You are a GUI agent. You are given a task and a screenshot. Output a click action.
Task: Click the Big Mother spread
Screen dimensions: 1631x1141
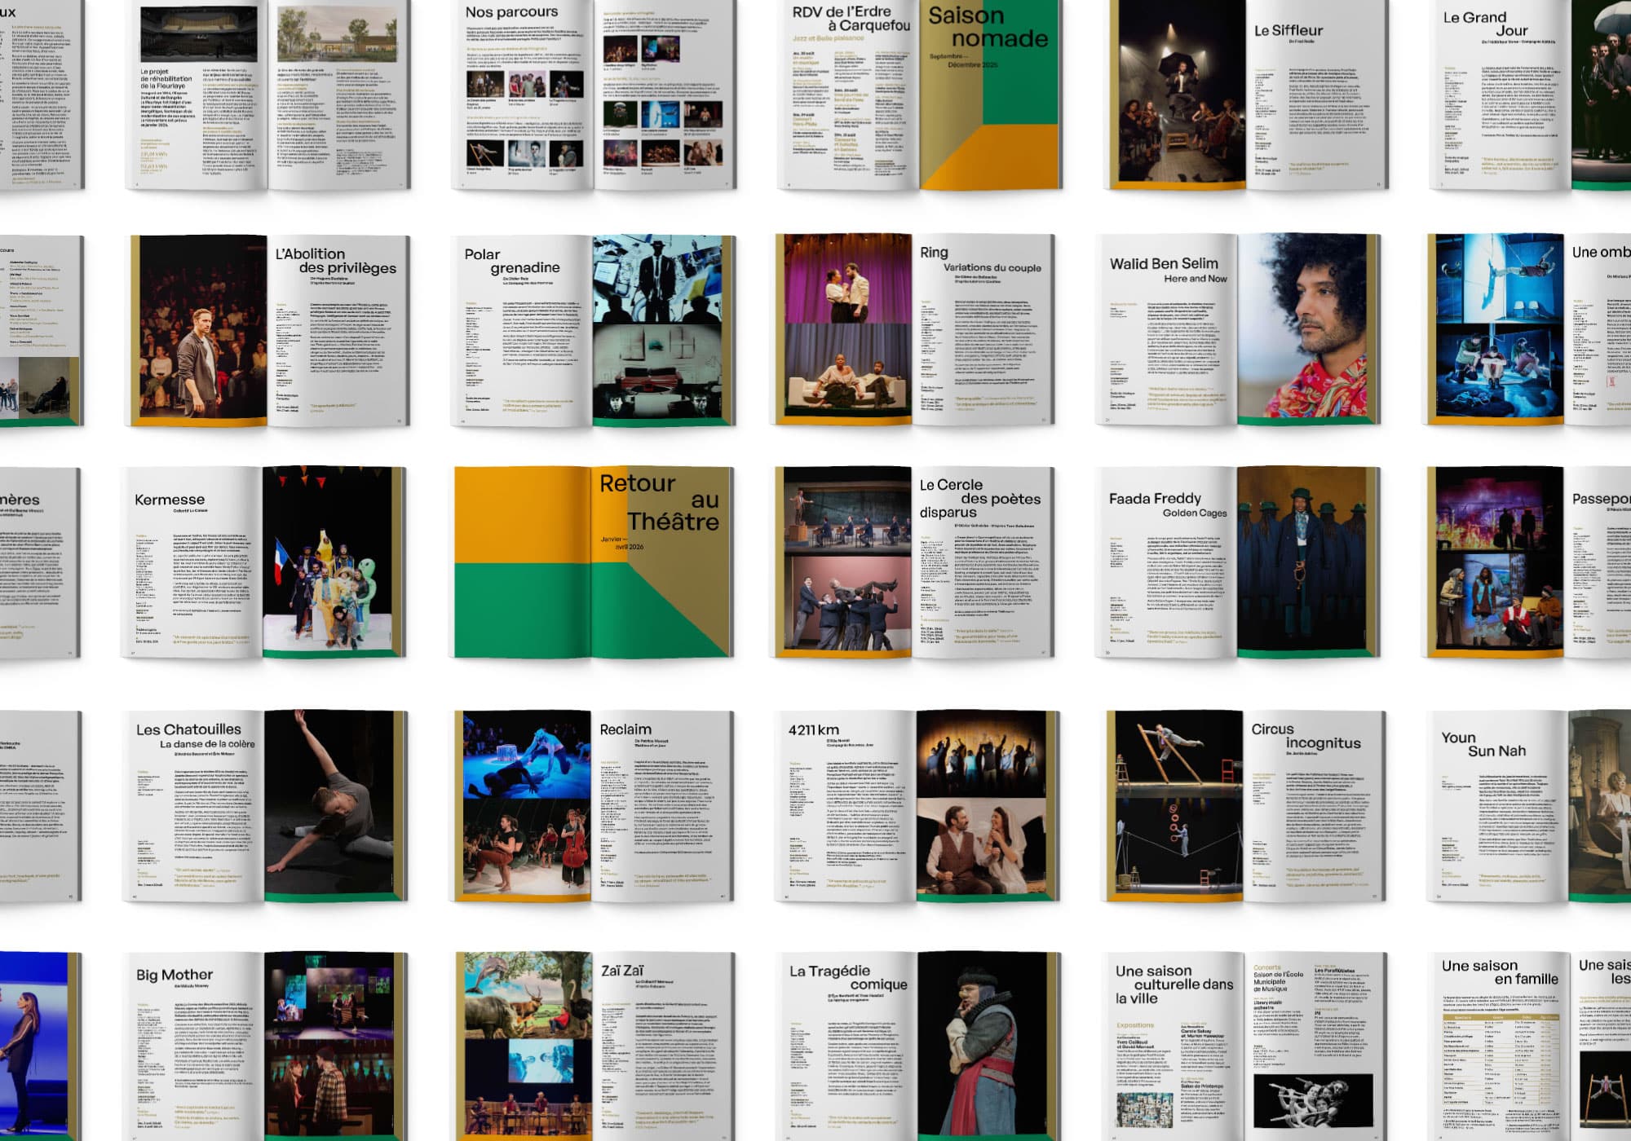(x=265, y=1047)
